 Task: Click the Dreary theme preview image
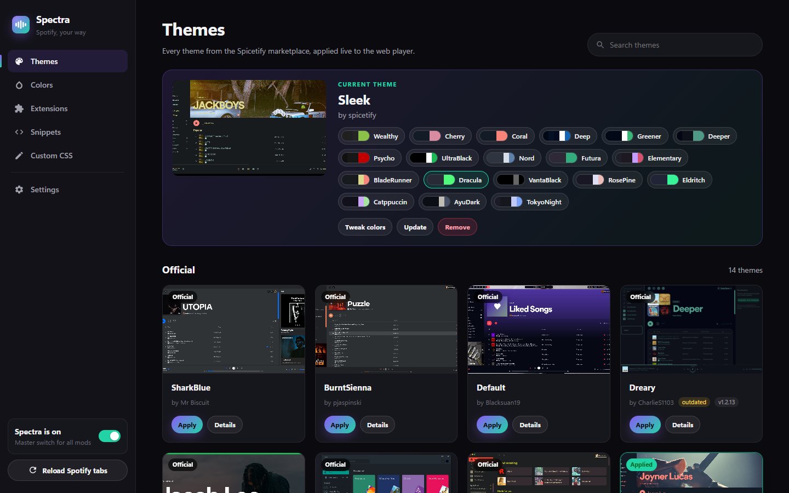click(x=691, y=329)
